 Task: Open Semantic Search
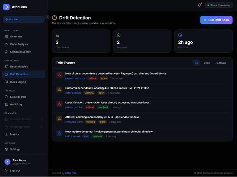coord(24,52)
